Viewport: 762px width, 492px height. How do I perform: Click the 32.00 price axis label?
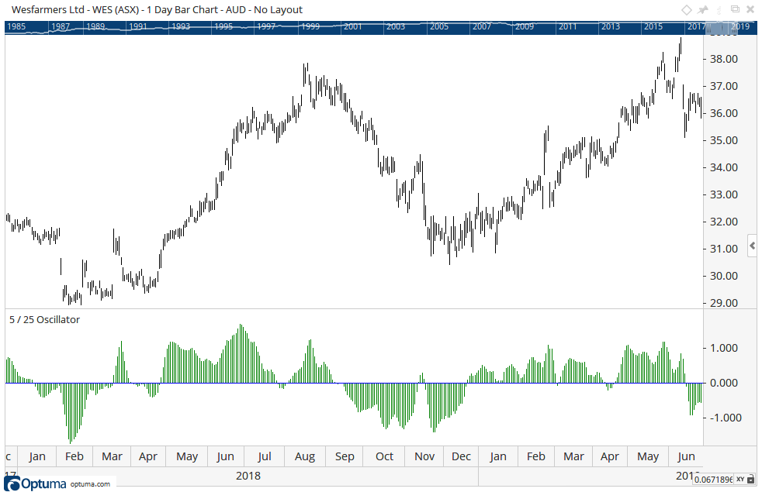tap(724, 222)
